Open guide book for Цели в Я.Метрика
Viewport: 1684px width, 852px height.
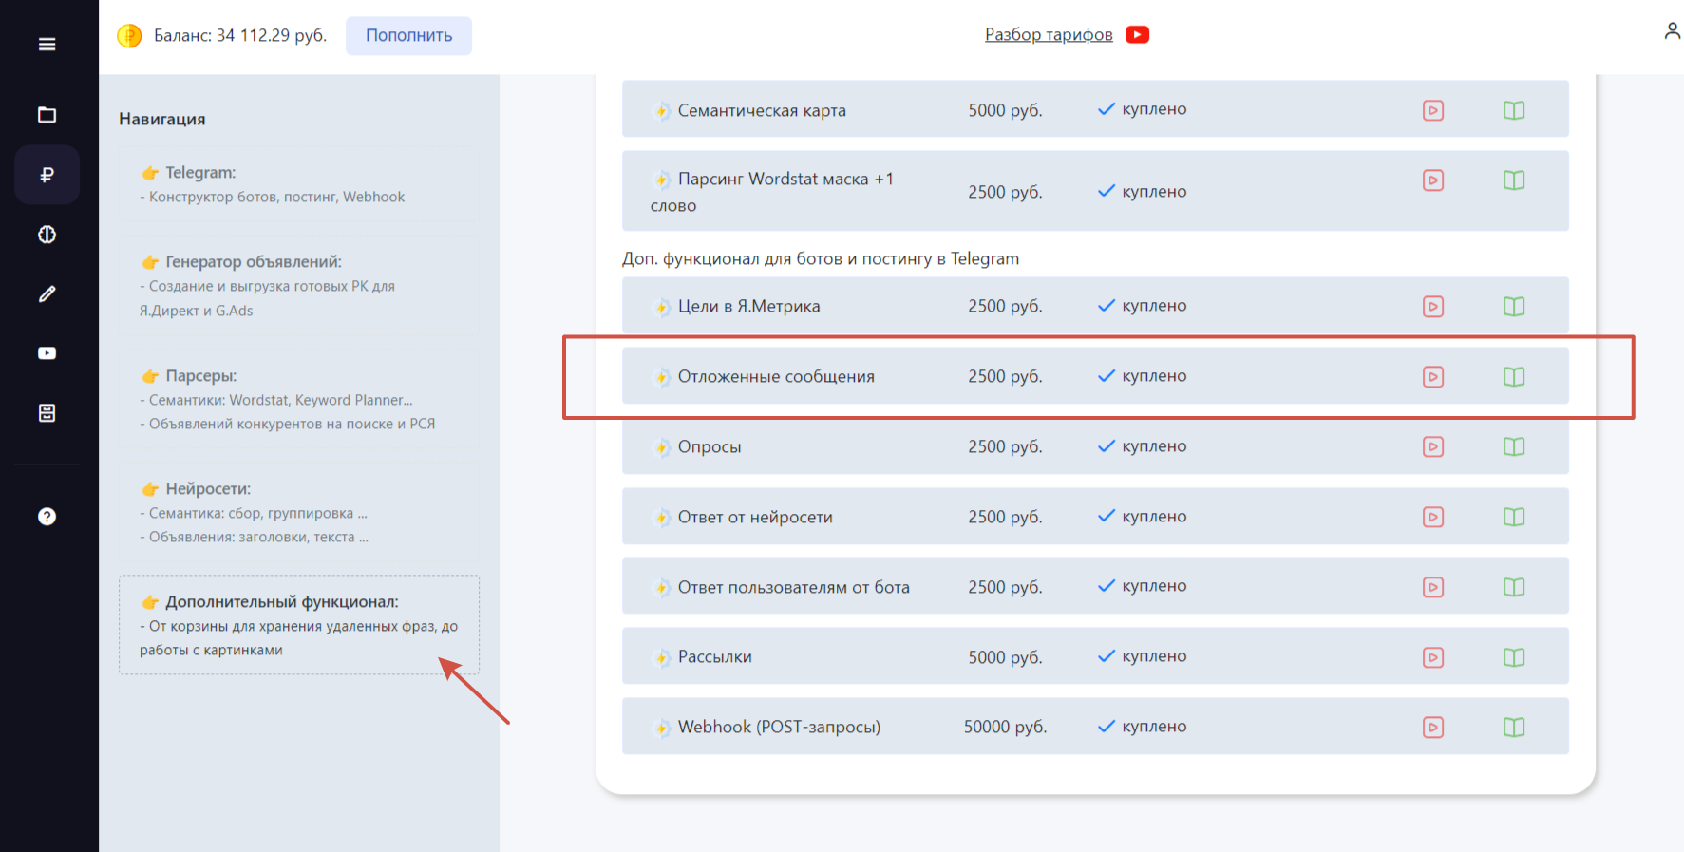click(x=1514, y=307)
